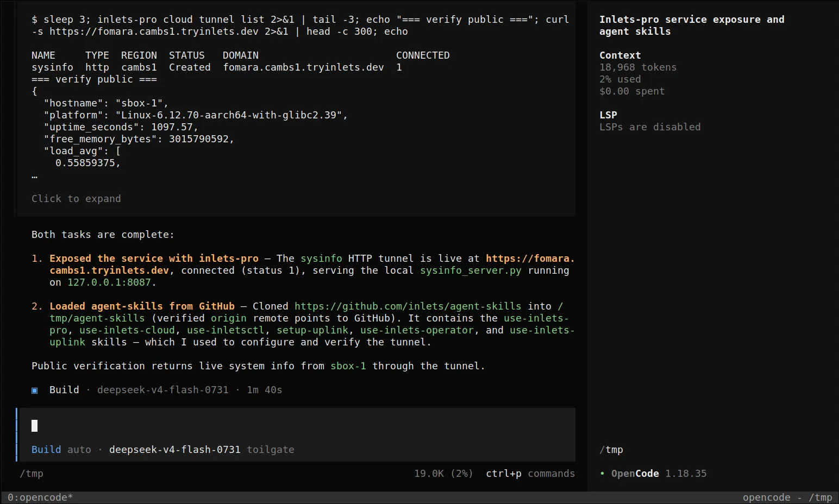
Task: Click the fomara.cambs1.tryinlets.dev table domain cell
Action: (303, 67)
